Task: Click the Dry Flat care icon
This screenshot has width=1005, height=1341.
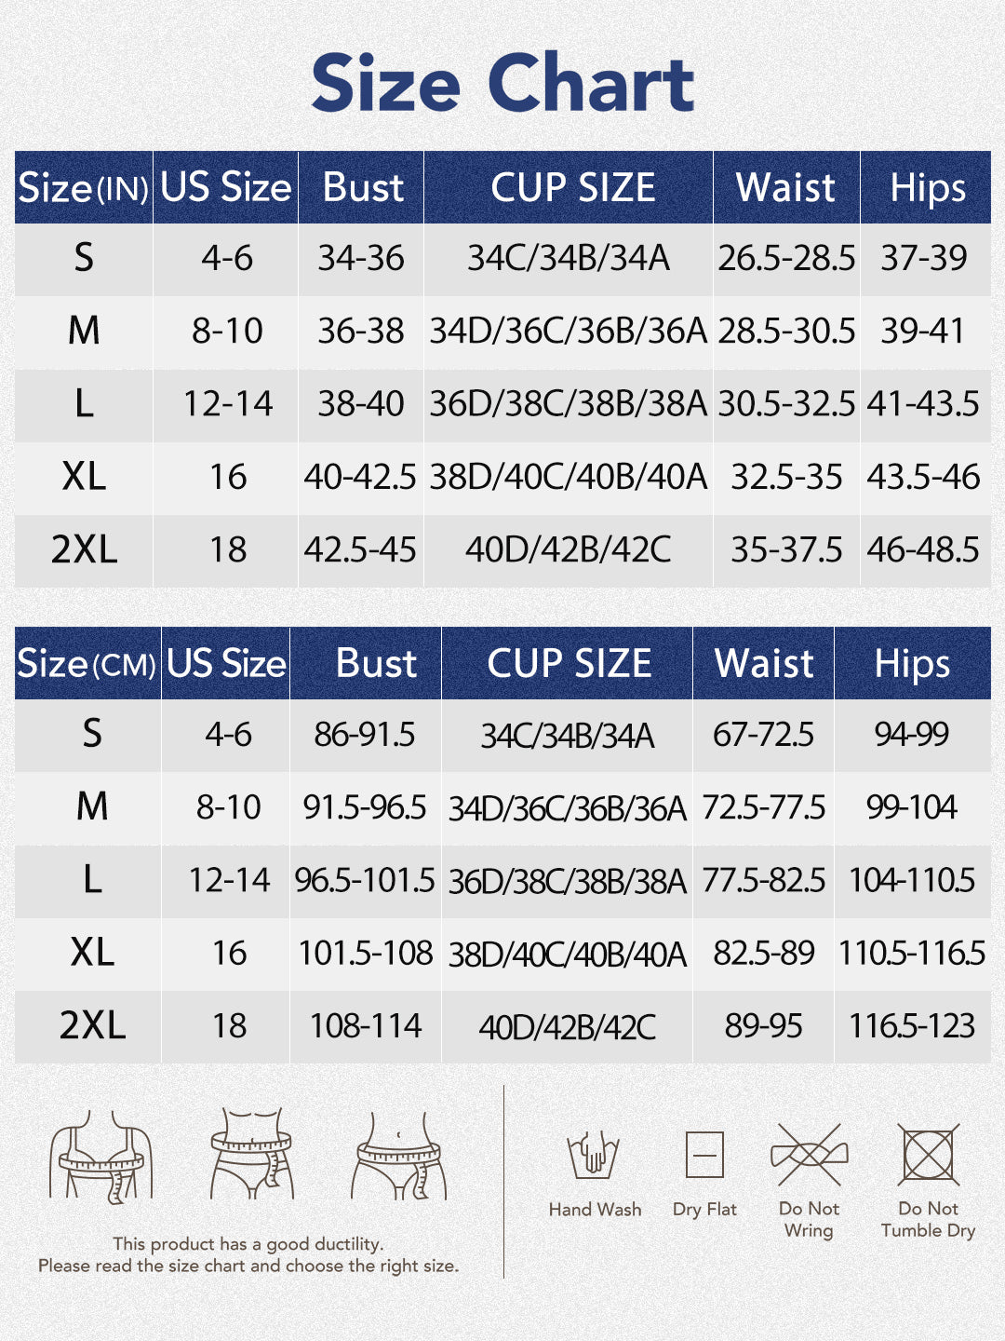Action: [x=704, y=1155]
